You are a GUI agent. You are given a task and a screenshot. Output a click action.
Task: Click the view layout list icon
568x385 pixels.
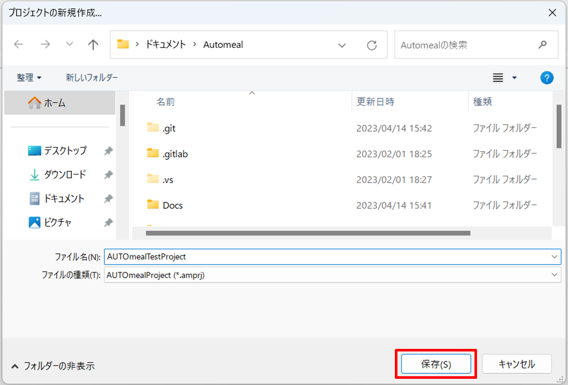(x=498, y=77)
